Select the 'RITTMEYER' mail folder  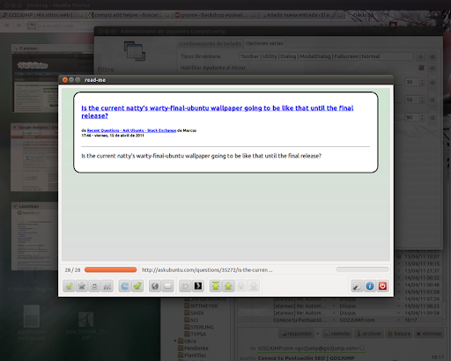click(201, 306)
